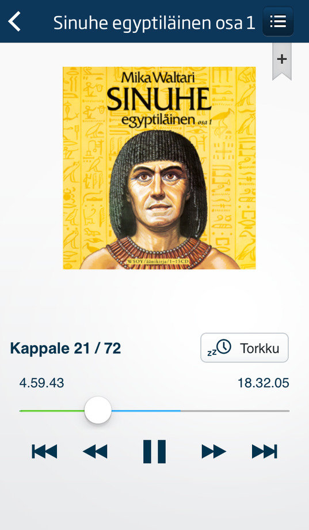Seek to the grey unbuffered track section

[x=235, y=411]
